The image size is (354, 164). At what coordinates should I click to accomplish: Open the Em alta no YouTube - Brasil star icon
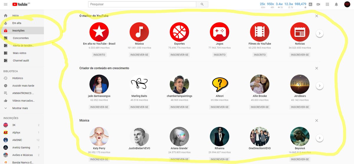pyautogui.click(x=99, y=32)
